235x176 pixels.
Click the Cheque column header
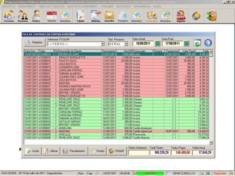[x=158, y=51]
